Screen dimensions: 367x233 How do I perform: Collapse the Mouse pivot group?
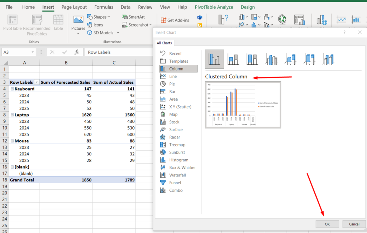pyautogui.click(x=12, y=141)
